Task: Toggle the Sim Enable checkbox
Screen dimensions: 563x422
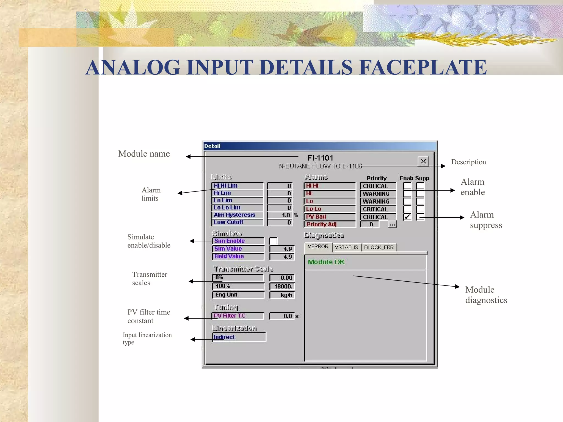Action: (x=273, y=241)
